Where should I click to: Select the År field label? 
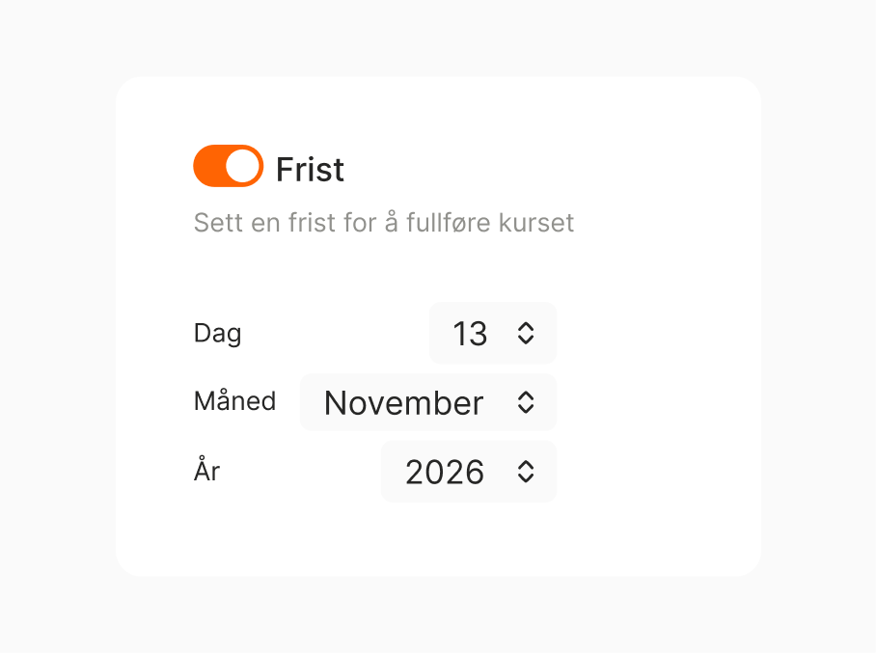[206, 472]
